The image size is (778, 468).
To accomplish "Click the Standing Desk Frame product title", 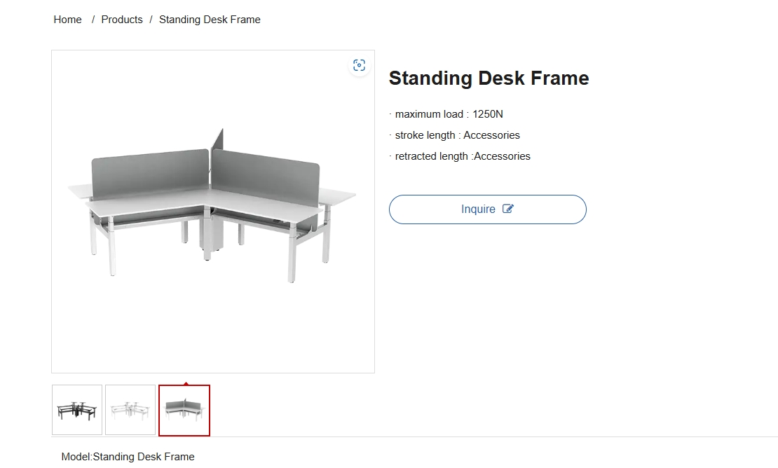I will click(x=489, y=78).
